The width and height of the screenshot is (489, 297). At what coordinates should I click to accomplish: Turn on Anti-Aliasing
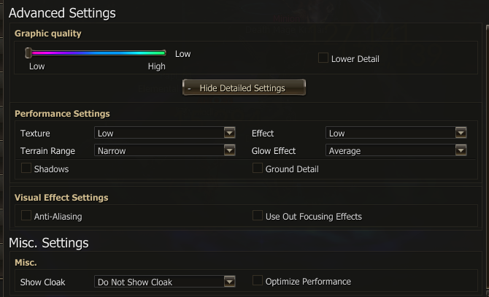click(26, 216)
